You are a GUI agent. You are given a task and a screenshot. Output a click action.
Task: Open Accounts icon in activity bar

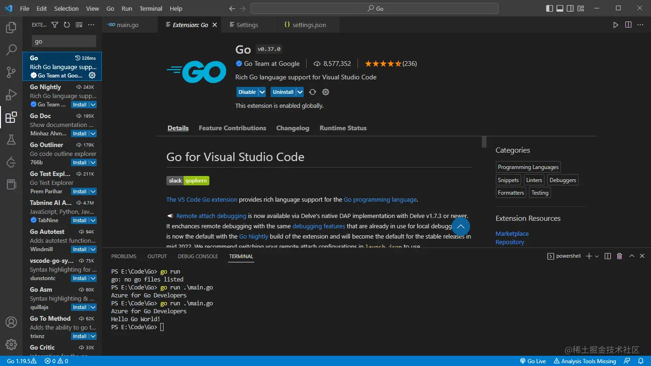point(11,322)
